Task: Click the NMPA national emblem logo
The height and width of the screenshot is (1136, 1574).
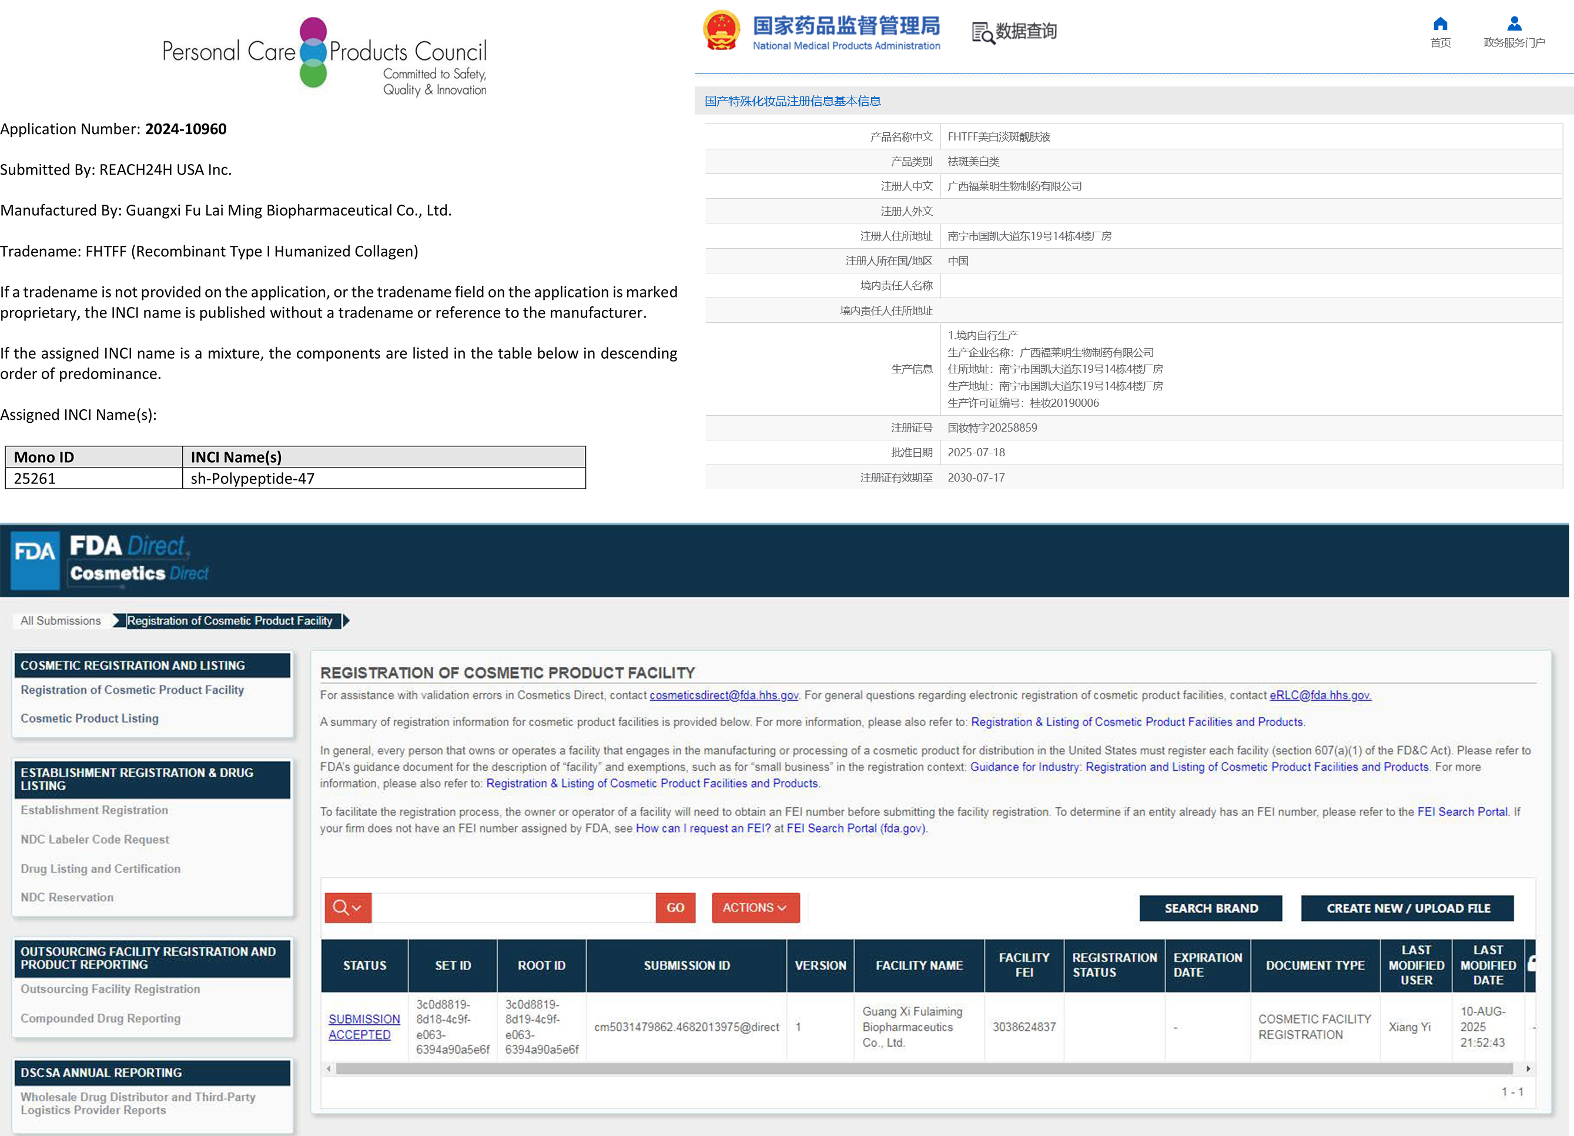Action: pos(721,31)
